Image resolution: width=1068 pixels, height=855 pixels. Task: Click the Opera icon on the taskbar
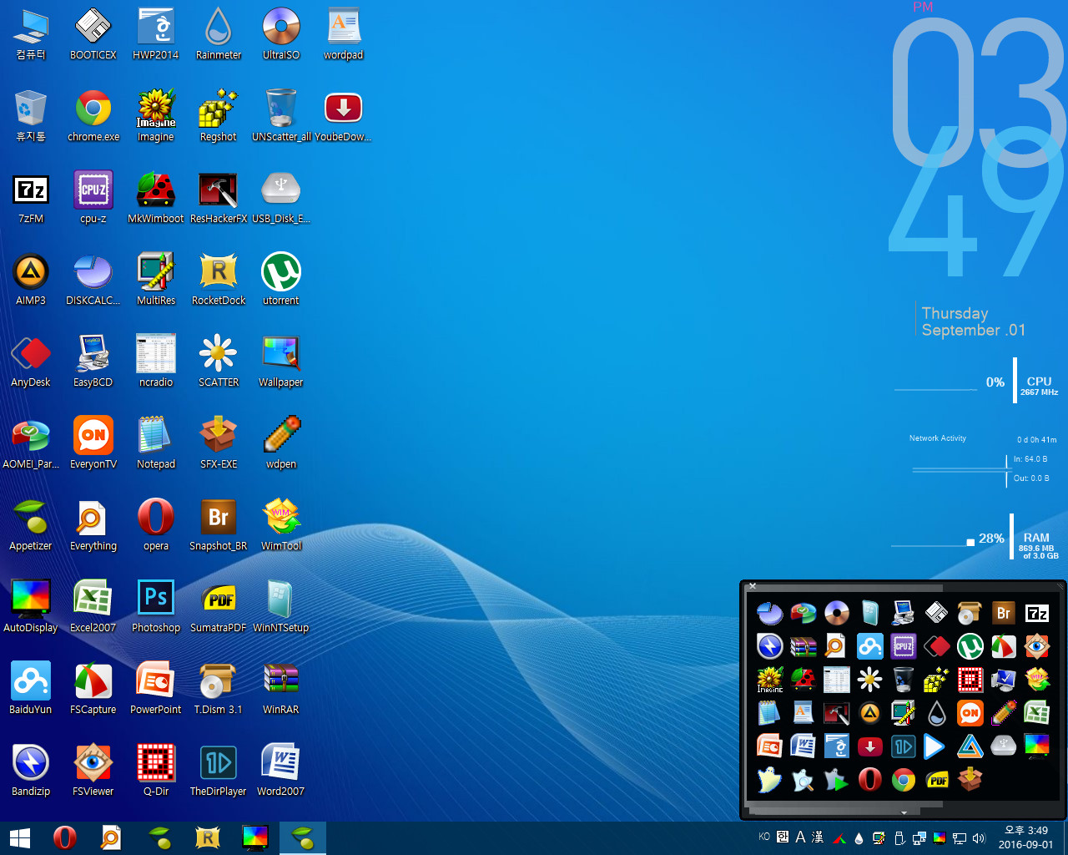pos(64,838)
